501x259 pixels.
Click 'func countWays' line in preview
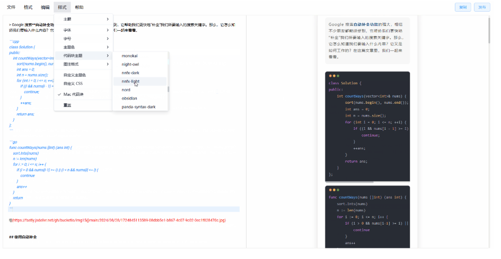point(367,198)
